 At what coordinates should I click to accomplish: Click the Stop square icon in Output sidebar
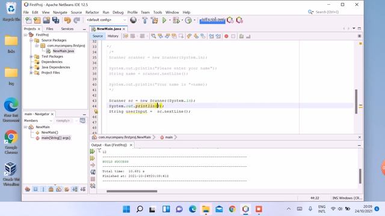point(93,179)
